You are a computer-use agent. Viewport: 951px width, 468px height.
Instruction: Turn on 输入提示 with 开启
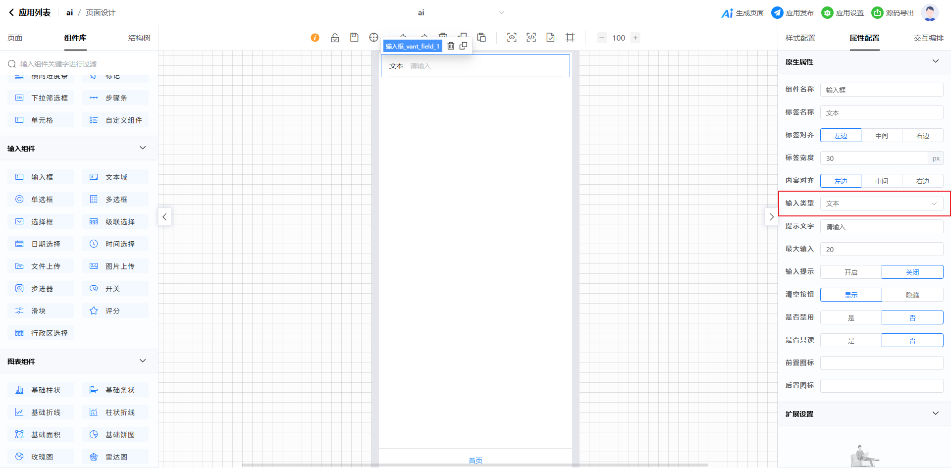[x=851, y=272]
